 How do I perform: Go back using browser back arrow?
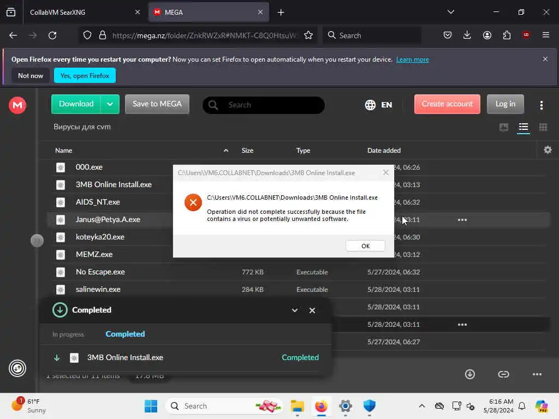pos(13,35)
